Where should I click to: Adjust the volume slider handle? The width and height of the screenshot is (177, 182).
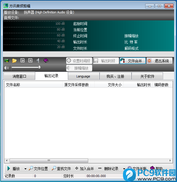[x=40, y=67]
